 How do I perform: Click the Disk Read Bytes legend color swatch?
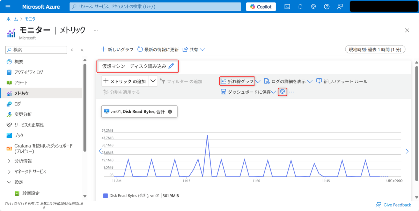[x=105, y=196]
